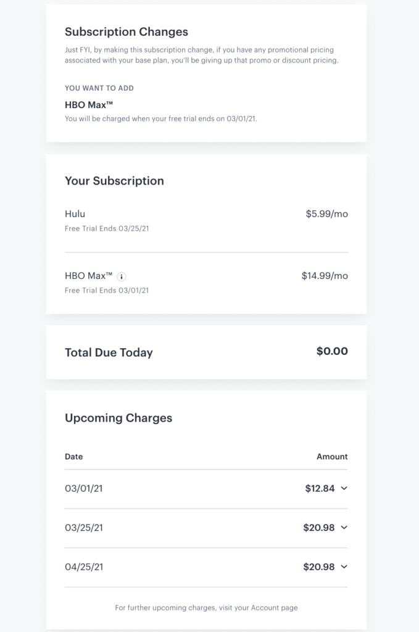This screenshot has height=632, width=419.
Task: Click the HBO Max $14.99/mo price
Action: click(x=325, y=276)
